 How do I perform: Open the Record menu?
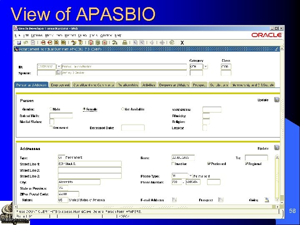(x=70, y=35)
